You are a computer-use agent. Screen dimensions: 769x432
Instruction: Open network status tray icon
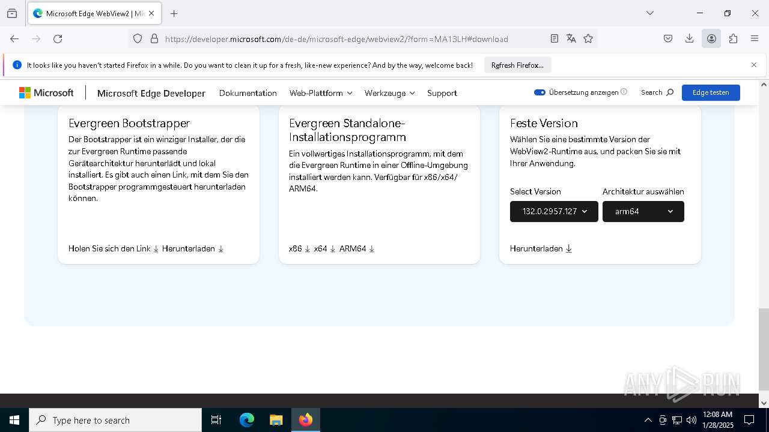[677, 420]
